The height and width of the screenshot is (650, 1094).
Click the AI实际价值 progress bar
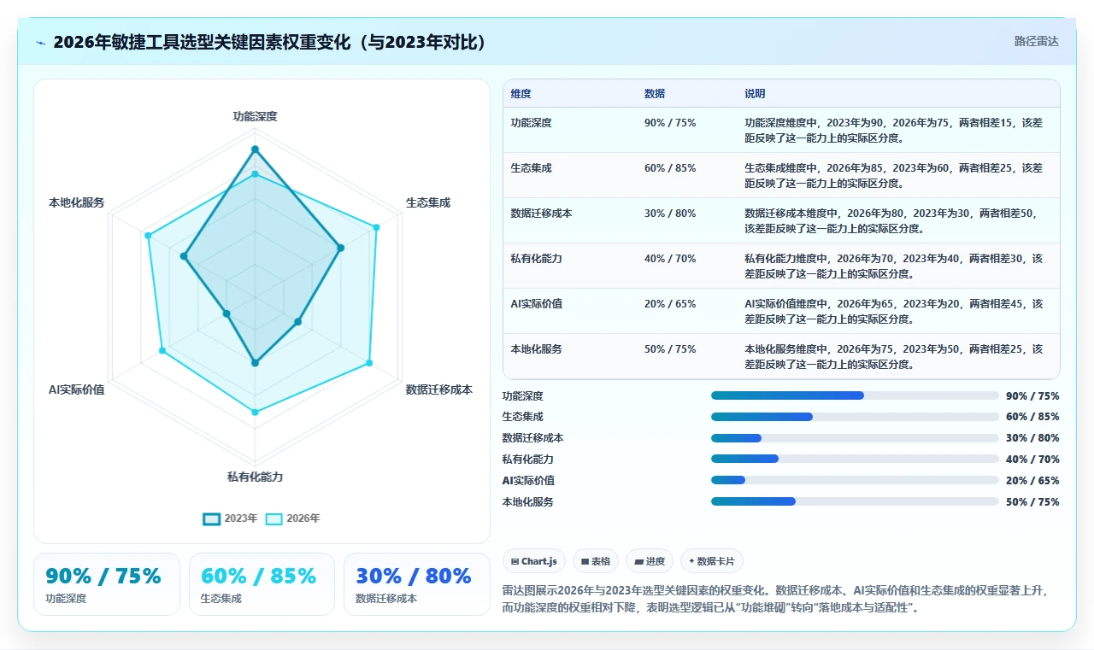click(x=855, y=480)
